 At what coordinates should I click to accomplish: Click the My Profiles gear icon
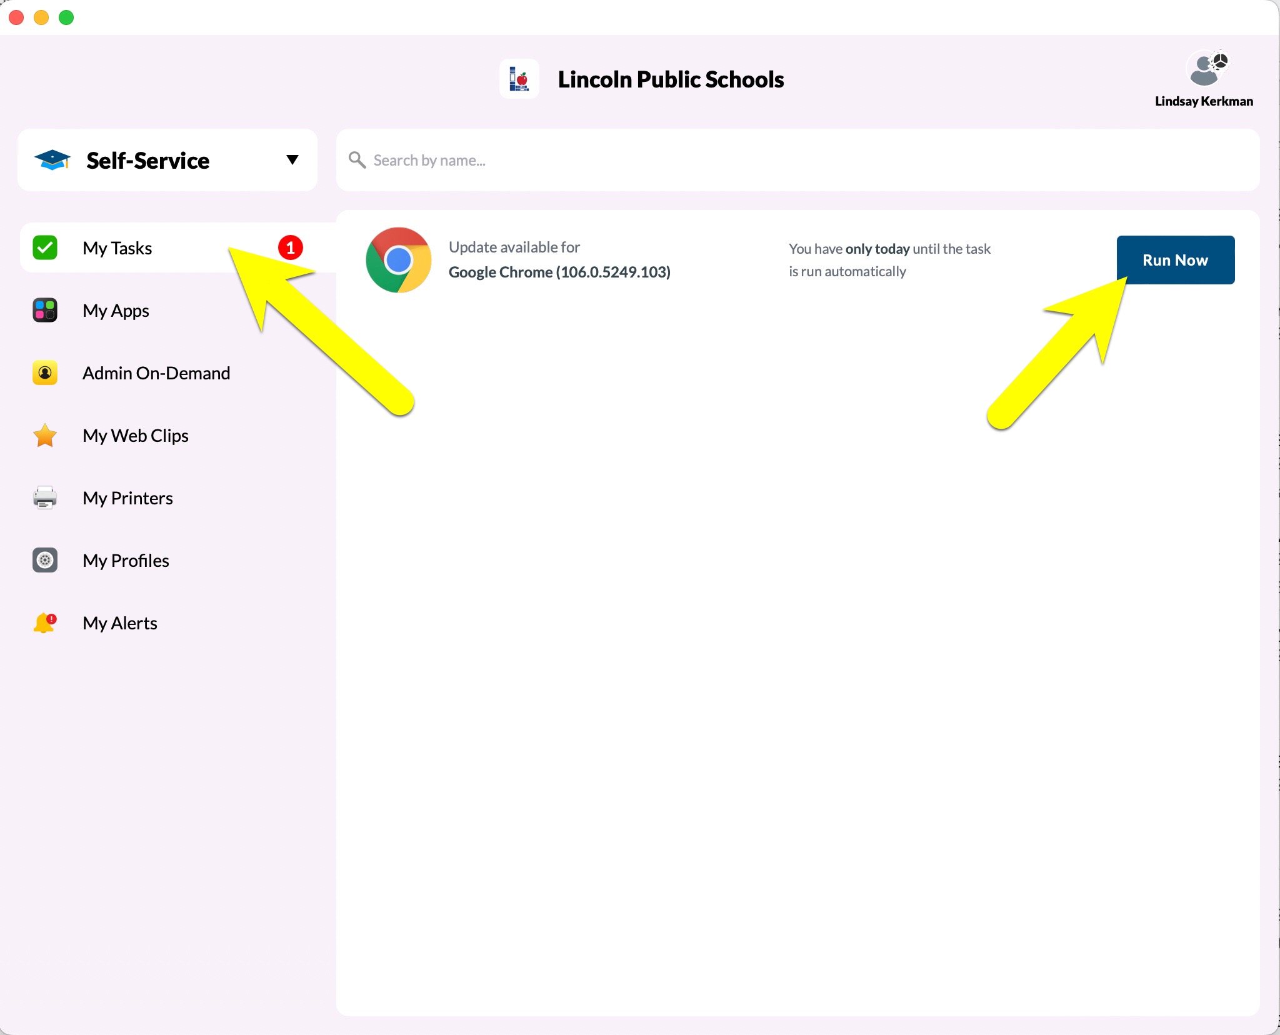pos(45,560)
